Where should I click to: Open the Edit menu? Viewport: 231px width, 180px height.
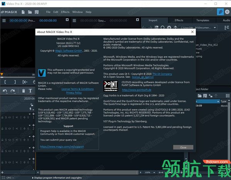click(56, 12)
